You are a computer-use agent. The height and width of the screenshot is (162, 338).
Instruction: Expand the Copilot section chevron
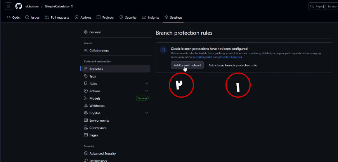146,113
